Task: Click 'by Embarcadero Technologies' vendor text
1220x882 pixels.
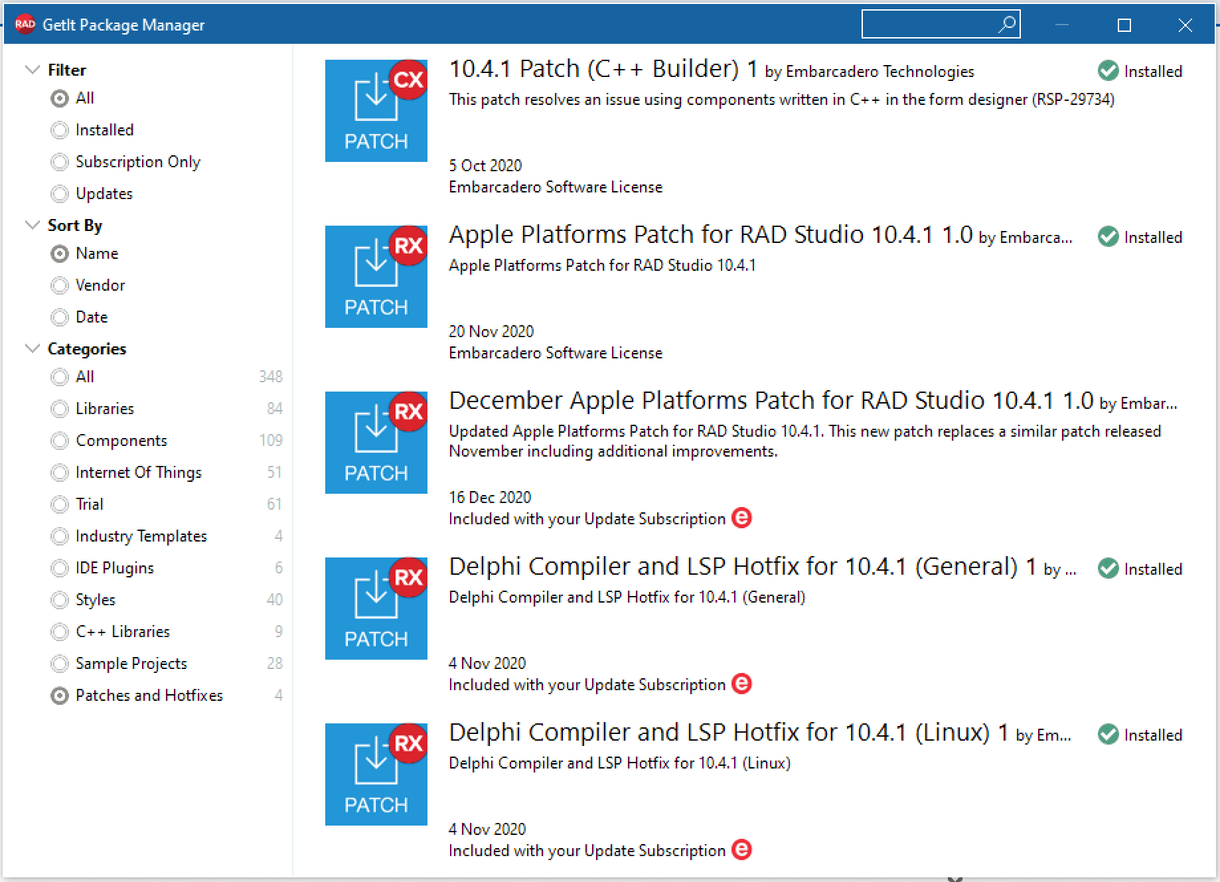Action: [870, 72]
